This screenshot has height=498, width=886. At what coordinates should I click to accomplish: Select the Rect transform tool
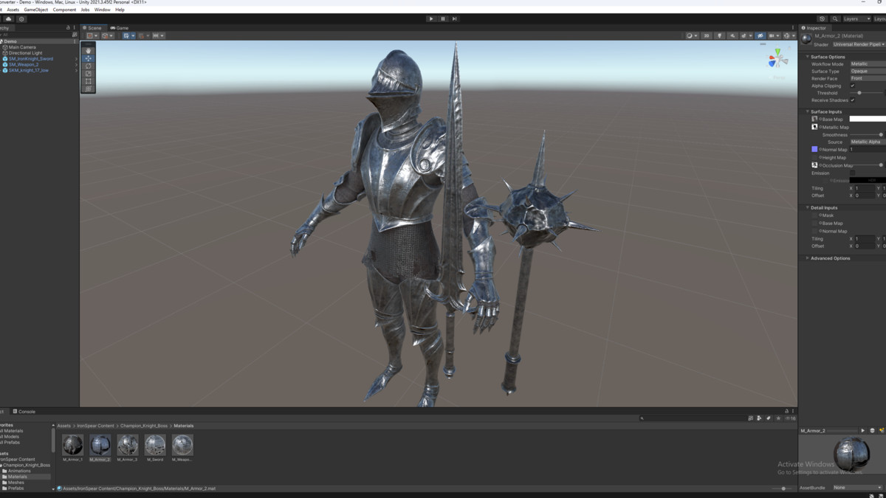pyautogui.click(x=88, y=80)
